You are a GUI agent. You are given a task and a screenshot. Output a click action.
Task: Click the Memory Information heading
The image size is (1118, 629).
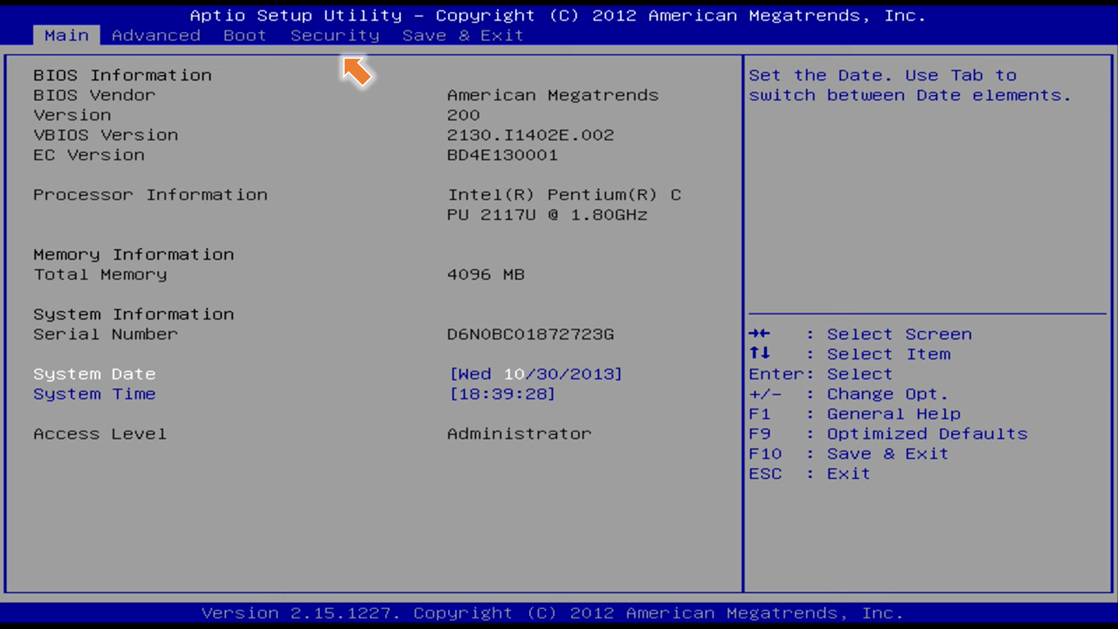[133, 254]
